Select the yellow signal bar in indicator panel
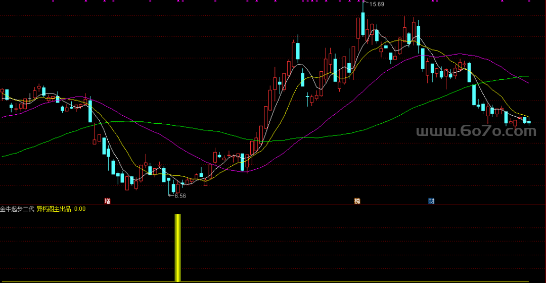 177,248
